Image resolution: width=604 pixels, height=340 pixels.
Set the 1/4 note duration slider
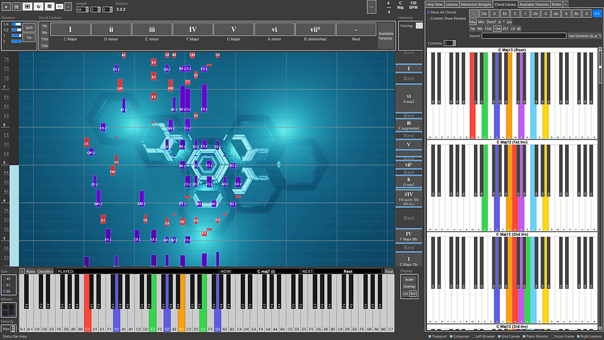tap(17, 24)
